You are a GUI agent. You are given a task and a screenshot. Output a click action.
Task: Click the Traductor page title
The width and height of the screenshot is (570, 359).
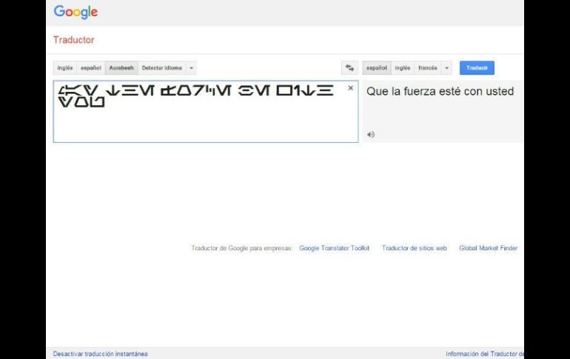73,40
